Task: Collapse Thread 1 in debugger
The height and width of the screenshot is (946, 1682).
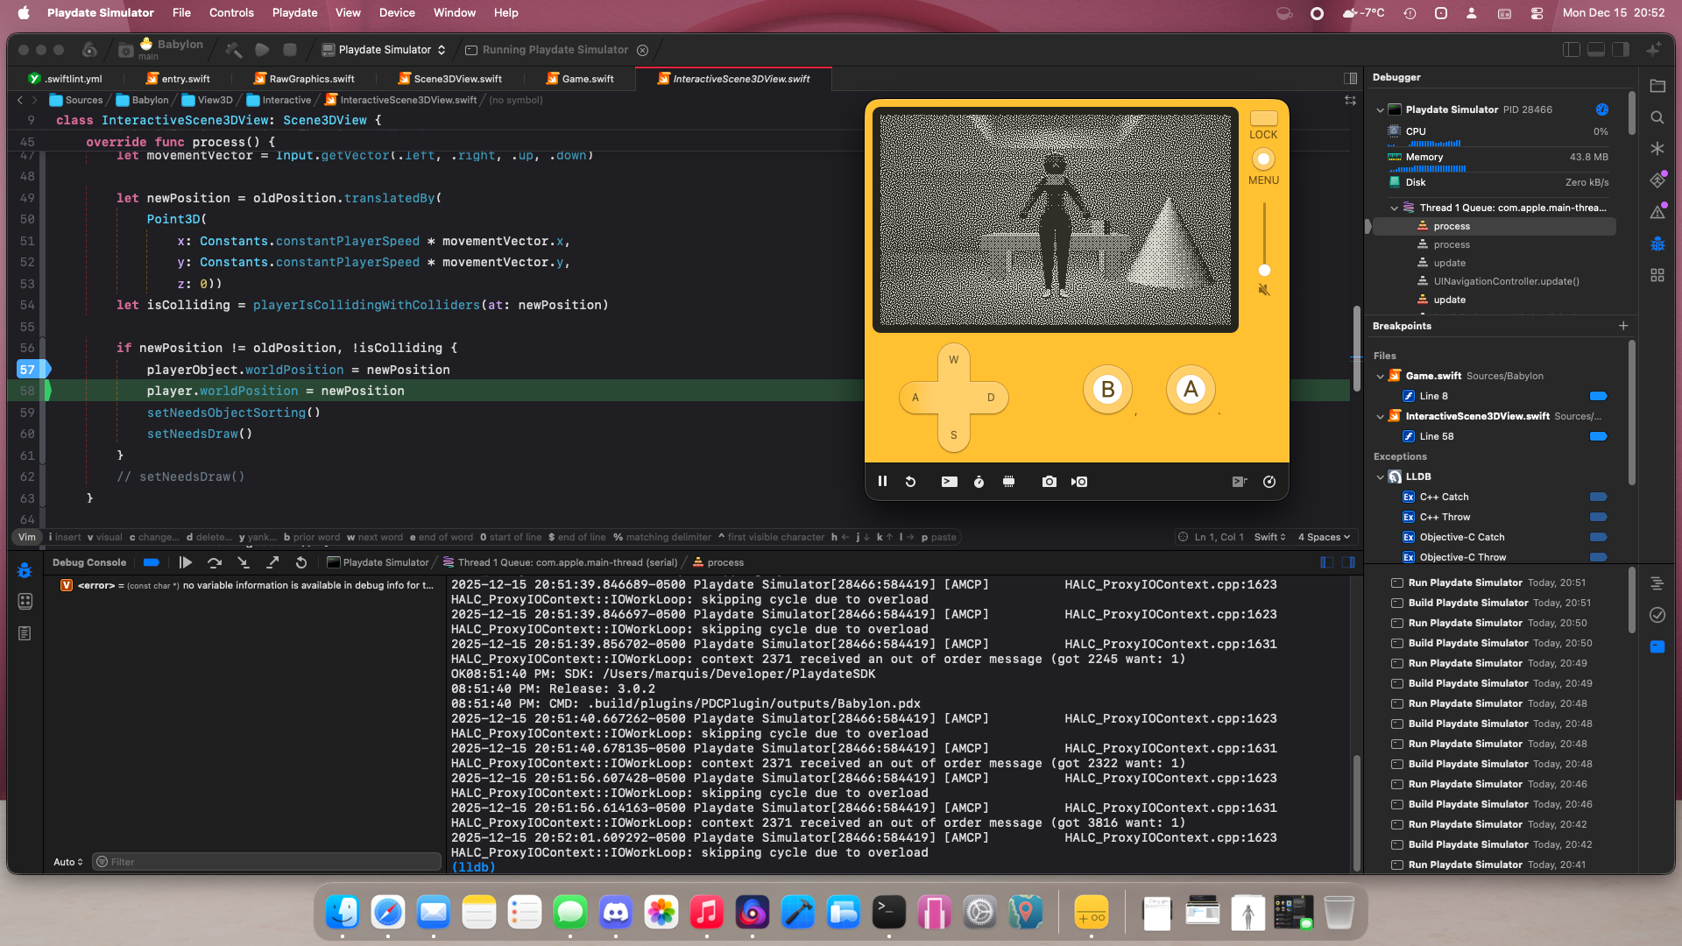Action: coord(1395,208)
